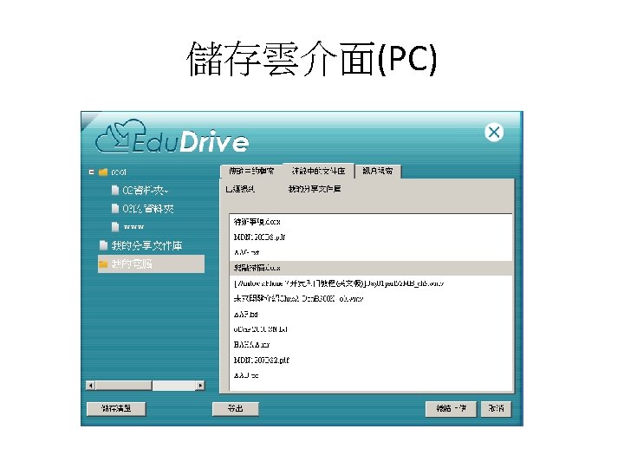Click the bottom-left button under the tree
624x468 pixels.
click(116, 408)
